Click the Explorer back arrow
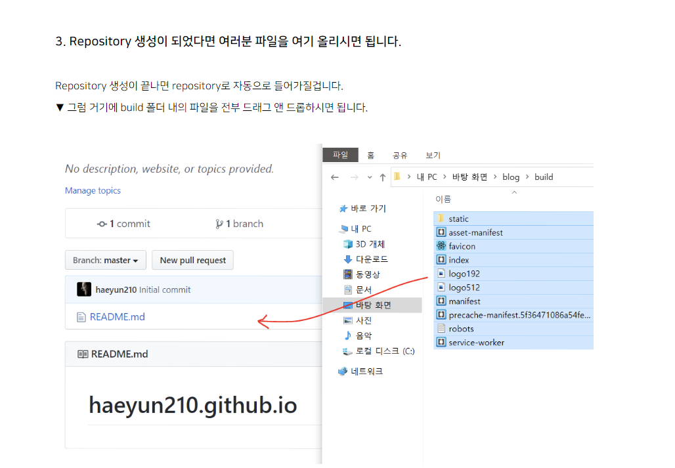The height and width of the screenshot is (468, 675). (334, 177)
